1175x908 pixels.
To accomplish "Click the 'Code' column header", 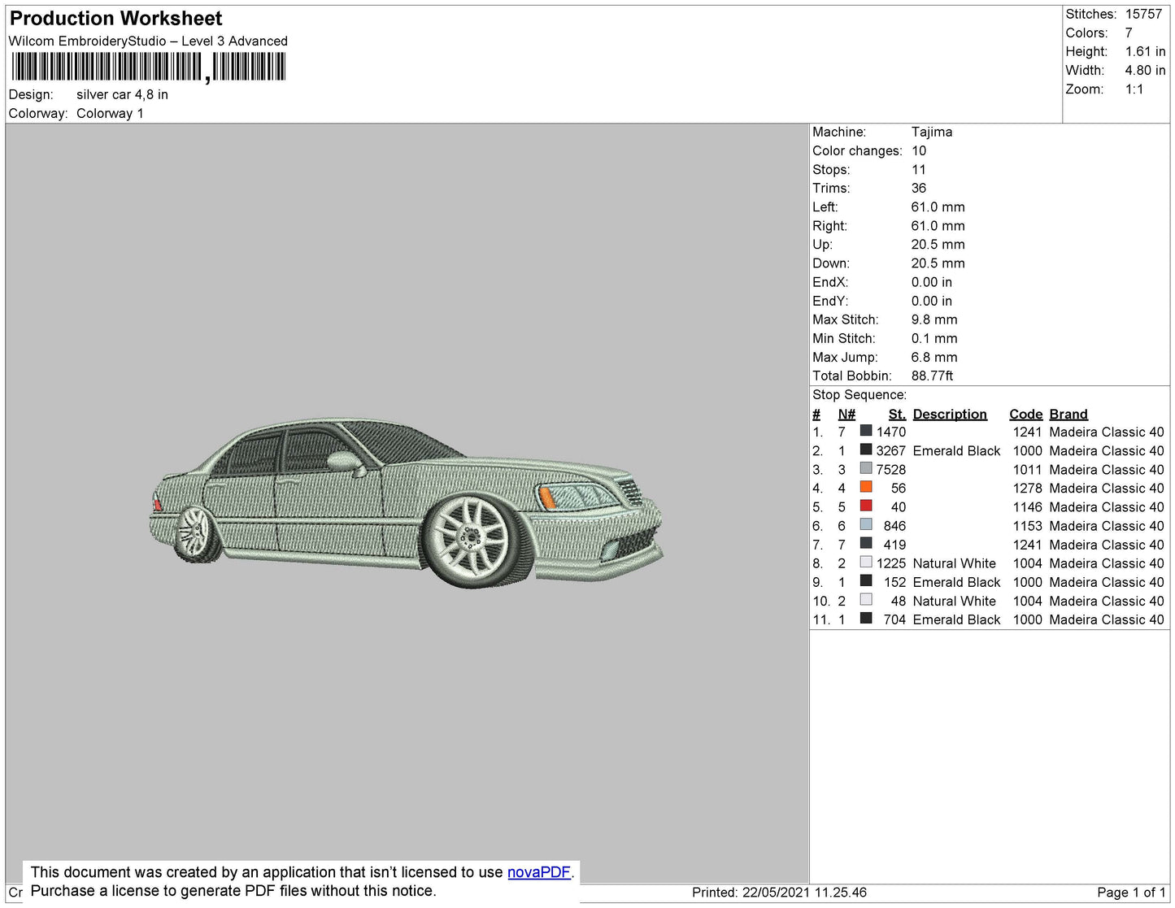I will coord(1025,414).
